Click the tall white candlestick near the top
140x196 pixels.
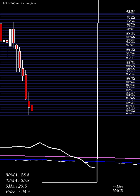(10, 38)
